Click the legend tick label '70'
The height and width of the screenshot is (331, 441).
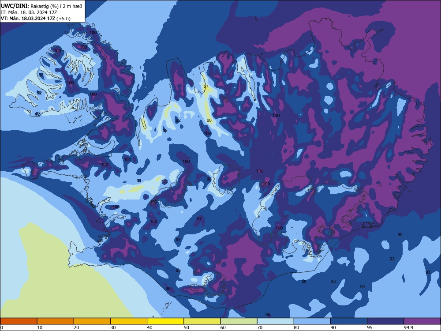point(260,327)
